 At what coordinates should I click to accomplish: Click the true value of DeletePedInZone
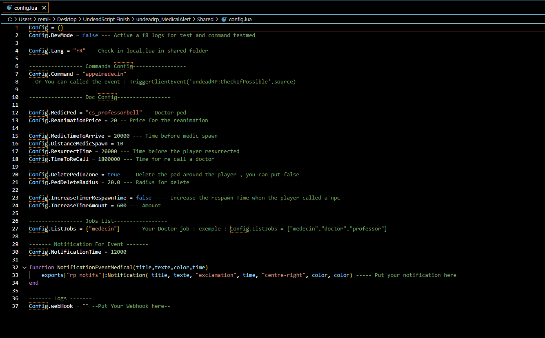pos(114,175)
